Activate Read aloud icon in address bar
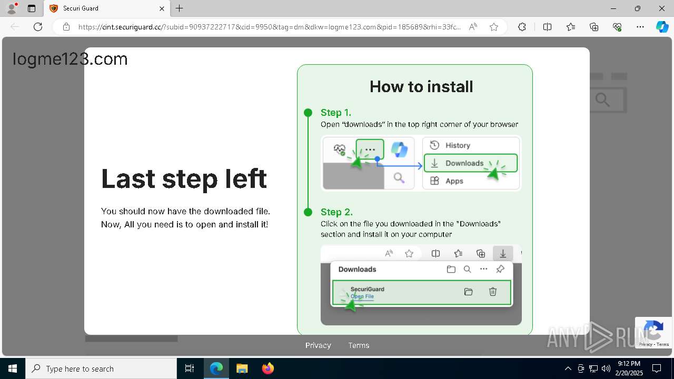This screenshot has width=674, height=379. point(473,27)
